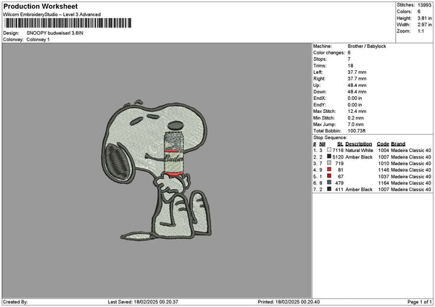Viewport: 435px width, 307px height.
Task: Click the light gray swatch beside 719
Action: (329, 163)
